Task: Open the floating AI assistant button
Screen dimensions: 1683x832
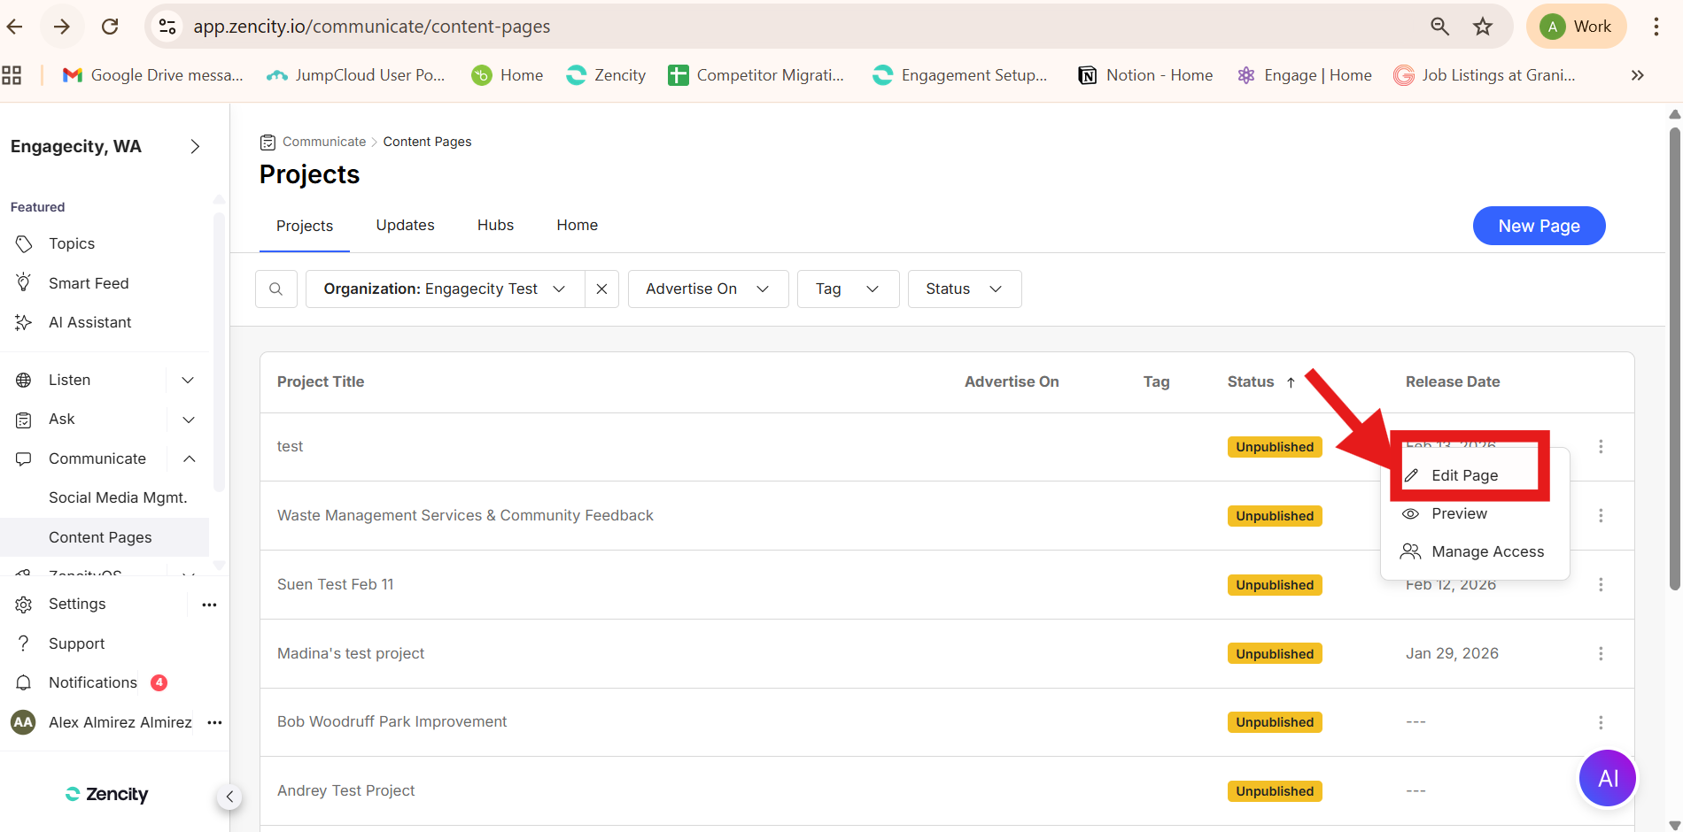Action: 1607,778
